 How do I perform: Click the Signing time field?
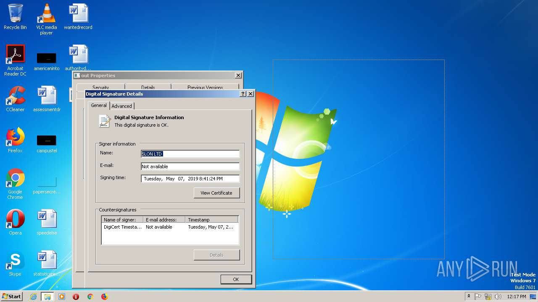190,179
